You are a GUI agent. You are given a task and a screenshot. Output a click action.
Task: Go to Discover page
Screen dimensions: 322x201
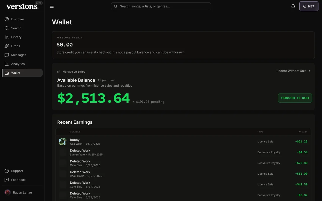[x=22, y=19]
